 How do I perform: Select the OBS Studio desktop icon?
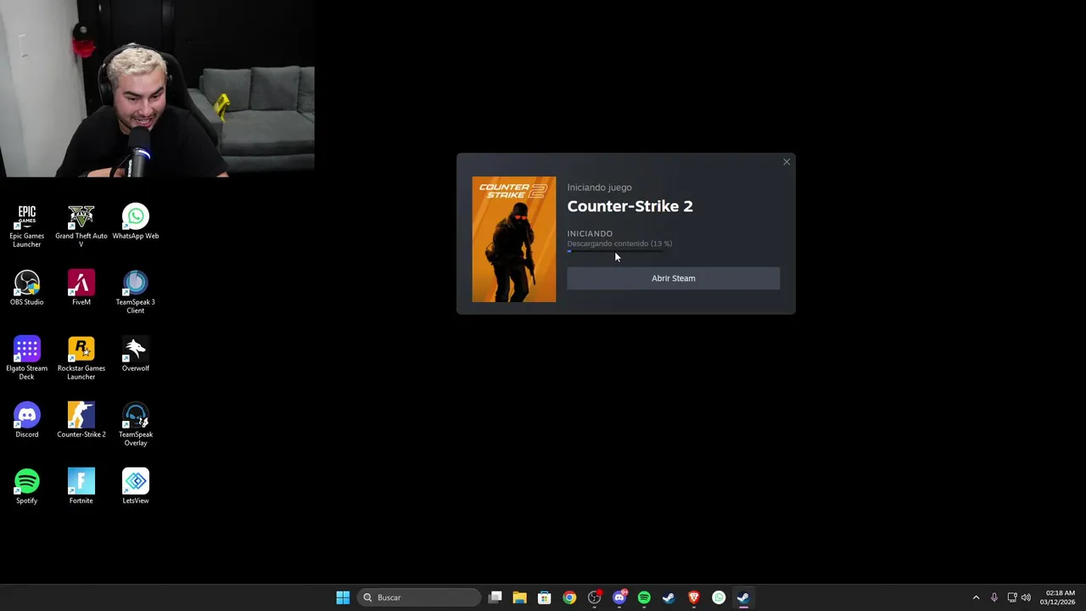[x=27, y=289]
